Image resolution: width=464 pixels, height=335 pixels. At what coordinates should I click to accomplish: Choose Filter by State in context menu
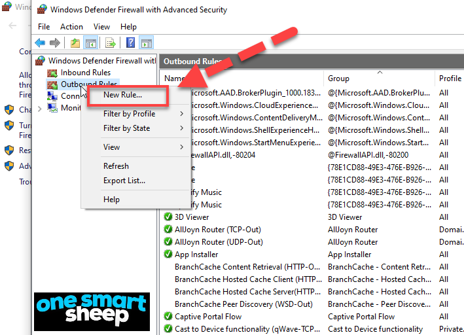[x=127, y=128]
